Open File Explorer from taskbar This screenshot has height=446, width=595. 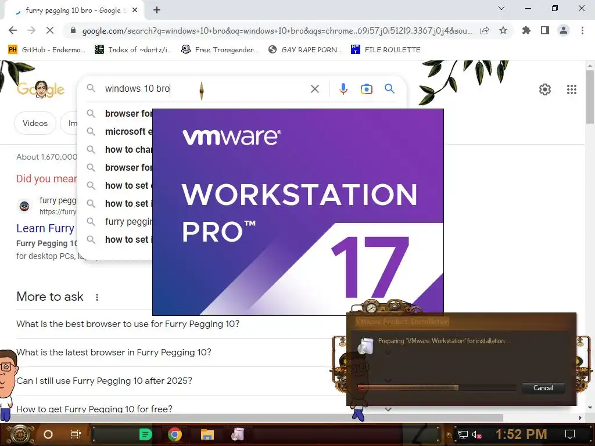pos(207,434)
